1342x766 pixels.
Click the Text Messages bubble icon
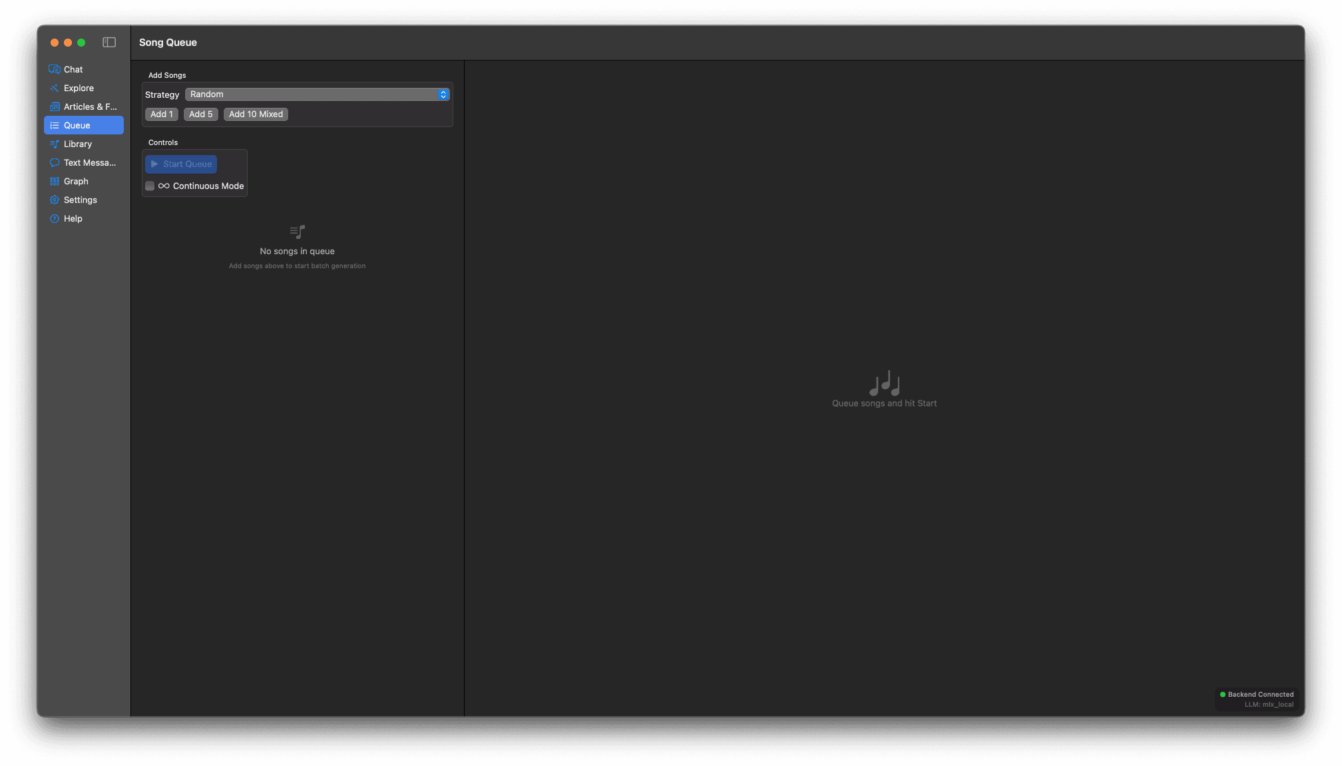pos(55,162)
